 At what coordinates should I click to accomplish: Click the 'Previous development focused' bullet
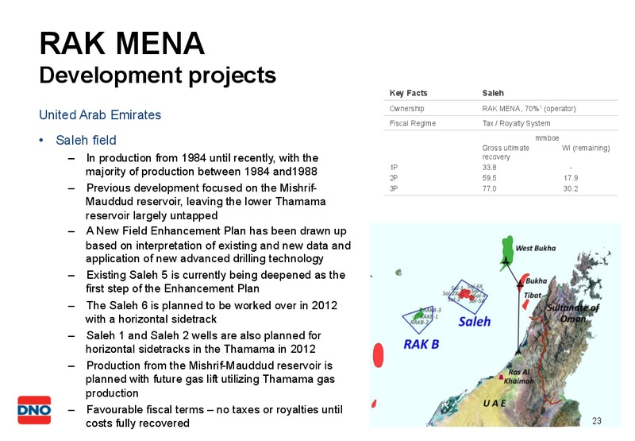[x=206, y=202]
